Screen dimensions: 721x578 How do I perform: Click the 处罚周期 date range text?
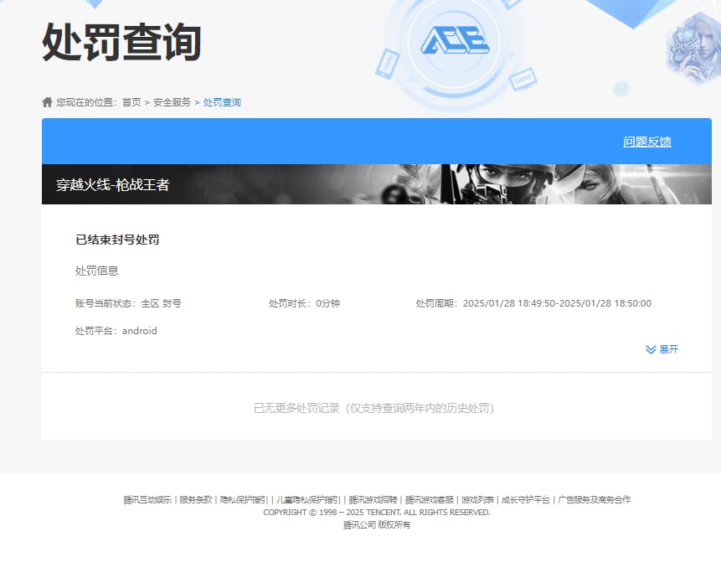[x=533, y=303]
